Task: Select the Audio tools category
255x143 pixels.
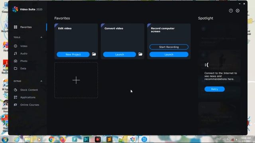Action: 24,54
